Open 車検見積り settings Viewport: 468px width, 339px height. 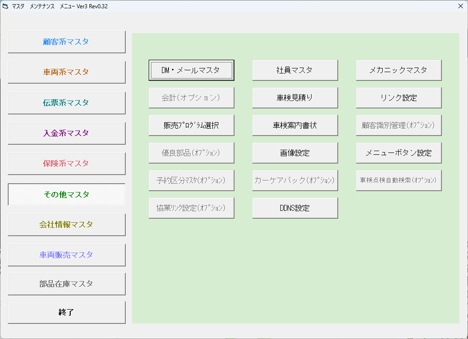[x=295, y=98]
